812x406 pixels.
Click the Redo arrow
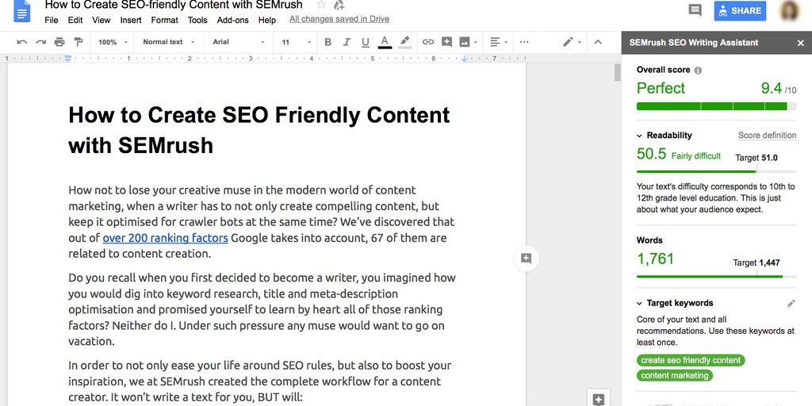point(41,42)
